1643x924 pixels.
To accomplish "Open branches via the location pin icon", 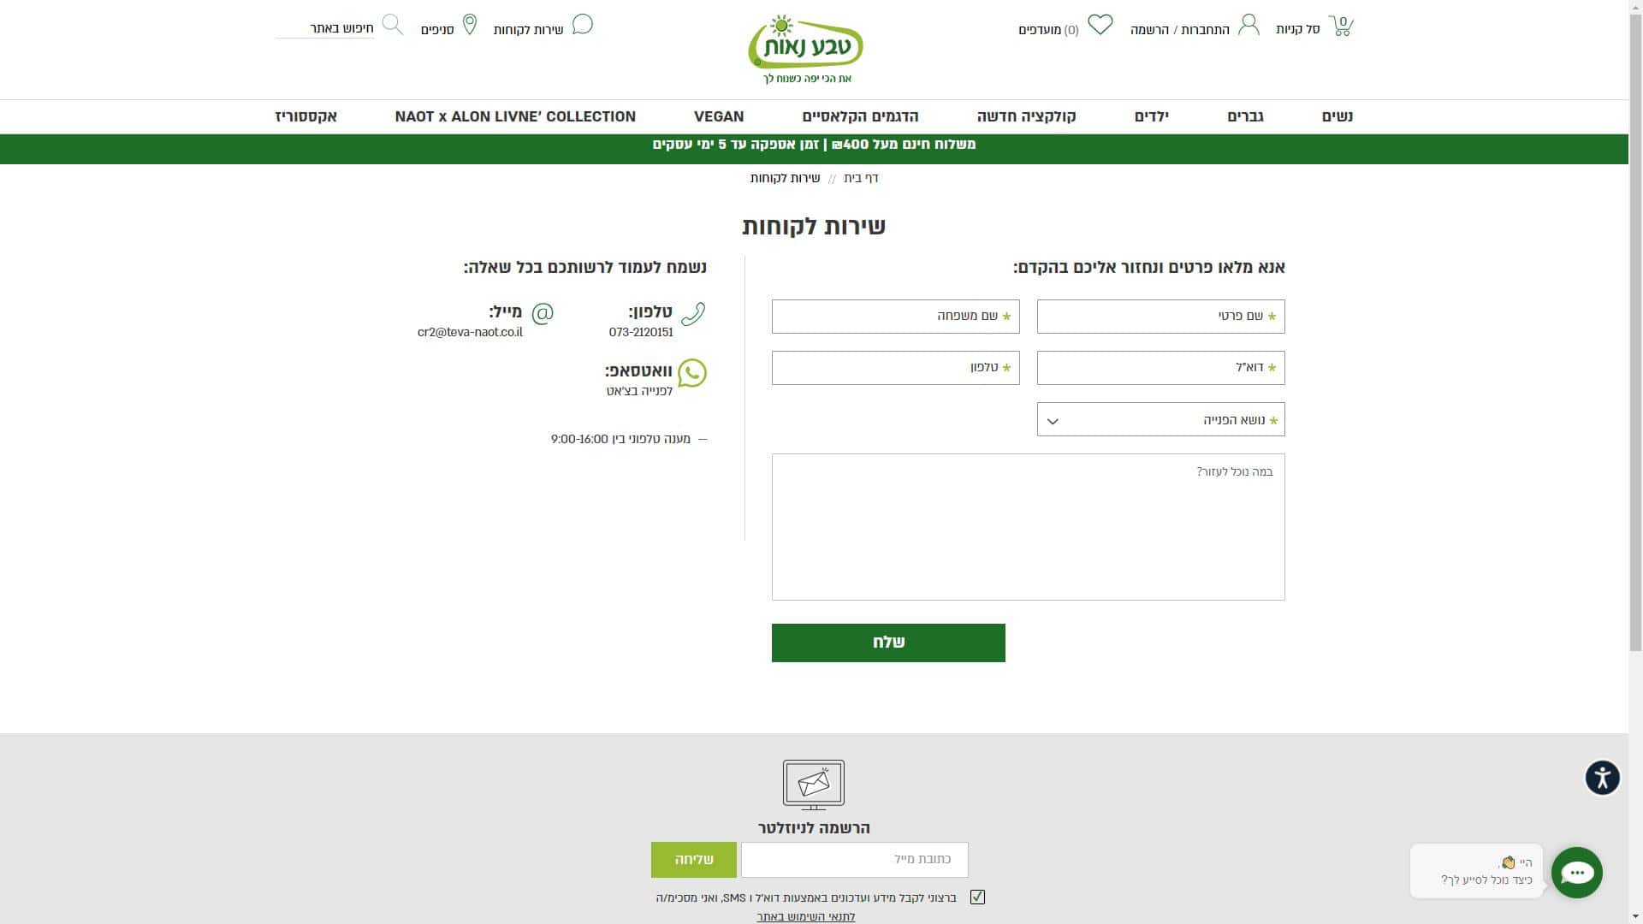I will [x=469, y=25].
